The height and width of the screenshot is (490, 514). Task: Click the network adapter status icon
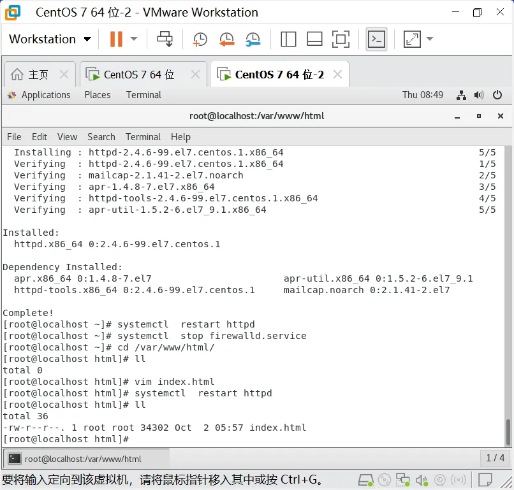click(x=402, y=480)
